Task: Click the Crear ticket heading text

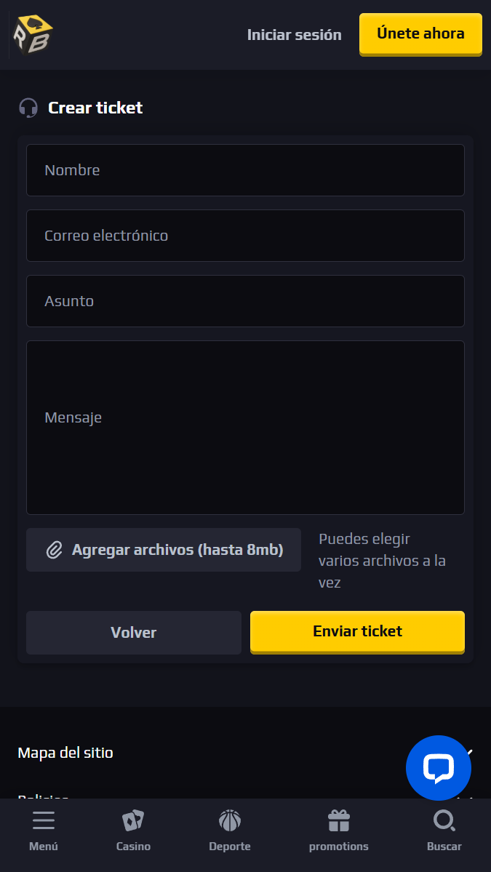Action: click(95, 108)
